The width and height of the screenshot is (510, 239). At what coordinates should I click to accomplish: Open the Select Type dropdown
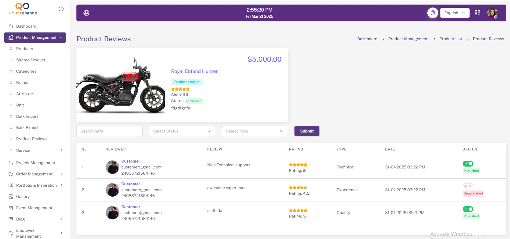pyautogui.click(x=255, y=131)
